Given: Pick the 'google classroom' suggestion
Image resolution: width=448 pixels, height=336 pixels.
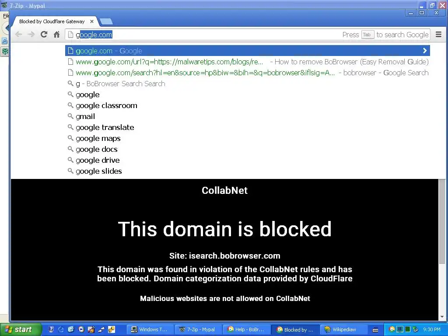Looking at the screenshot, I should point(248,105).
